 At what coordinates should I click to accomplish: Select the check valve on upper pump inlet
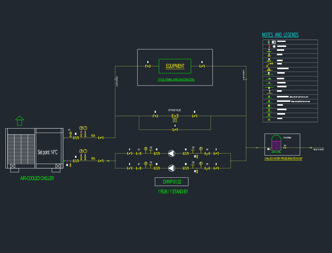pyautogui.click(x=138, y=154)
